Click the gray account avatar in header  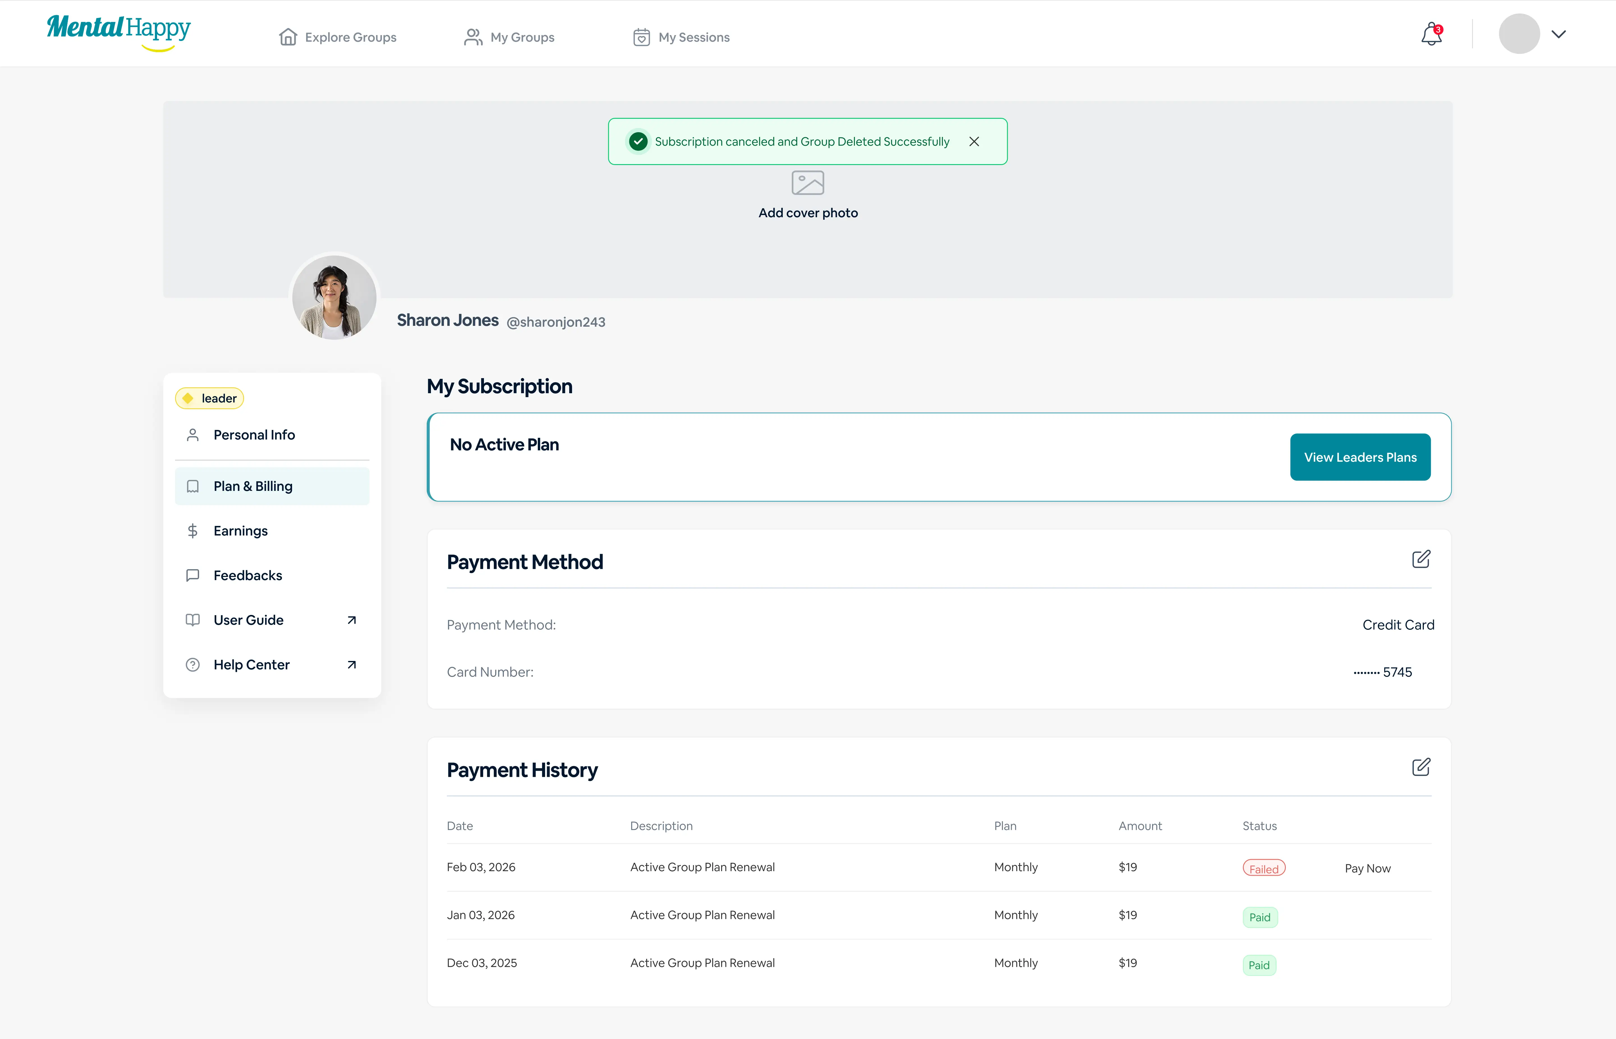tap(1519, 34)
